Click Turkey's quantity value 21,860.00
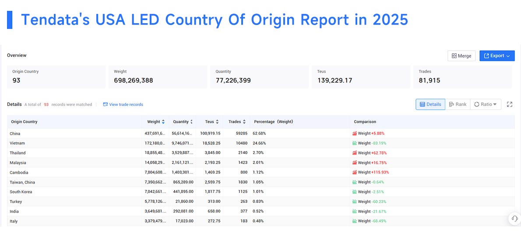Image resolution: width=521 pixels, height=248 pixels. pyautogui.click(x=183, y=202)
